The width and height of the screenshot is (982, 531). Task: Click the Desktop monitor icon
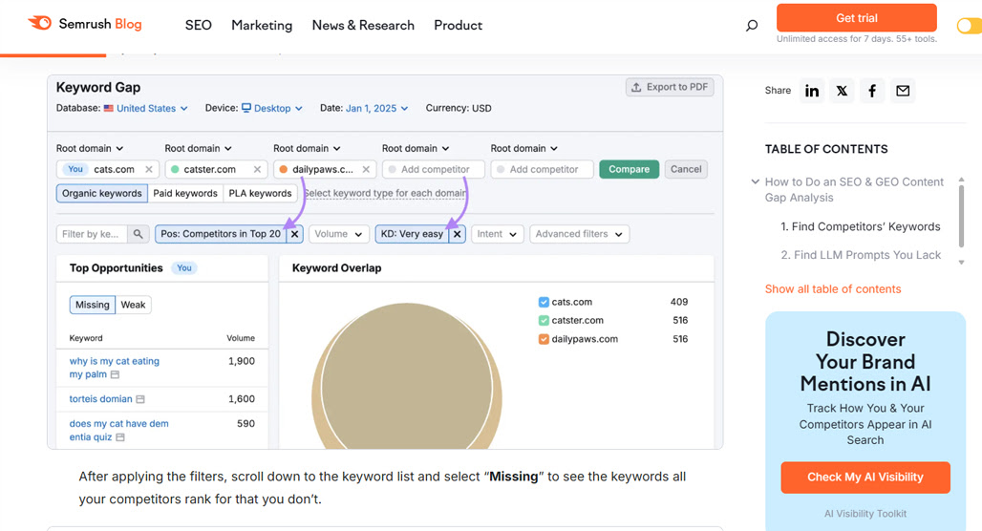(246, 108)
